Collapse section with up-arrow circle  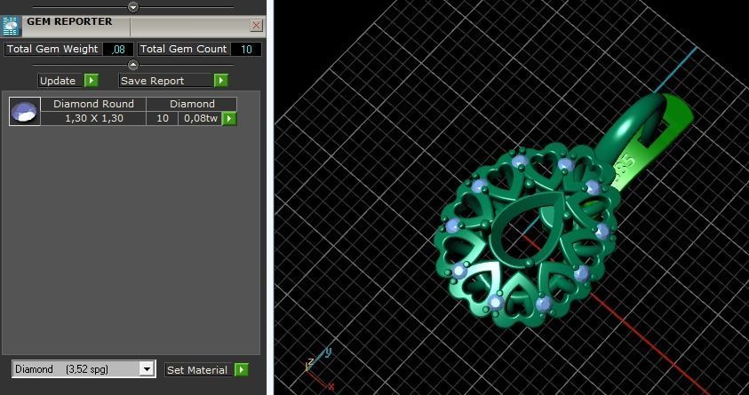click(133, 65)
